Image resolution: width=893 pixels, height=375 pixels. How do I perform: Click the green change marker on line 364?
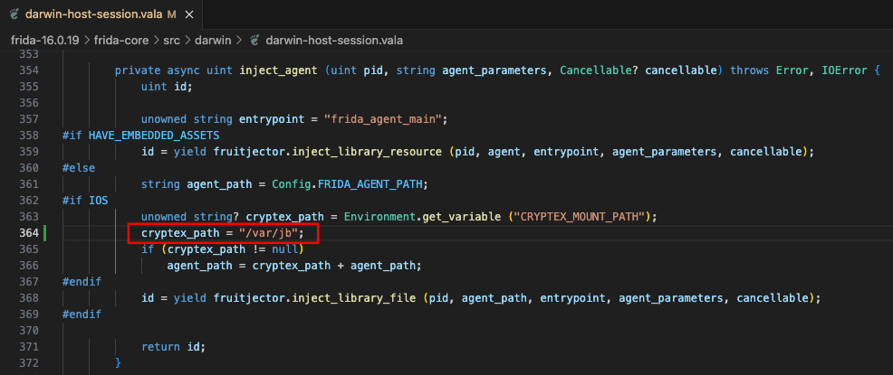(x=44, y=233)
